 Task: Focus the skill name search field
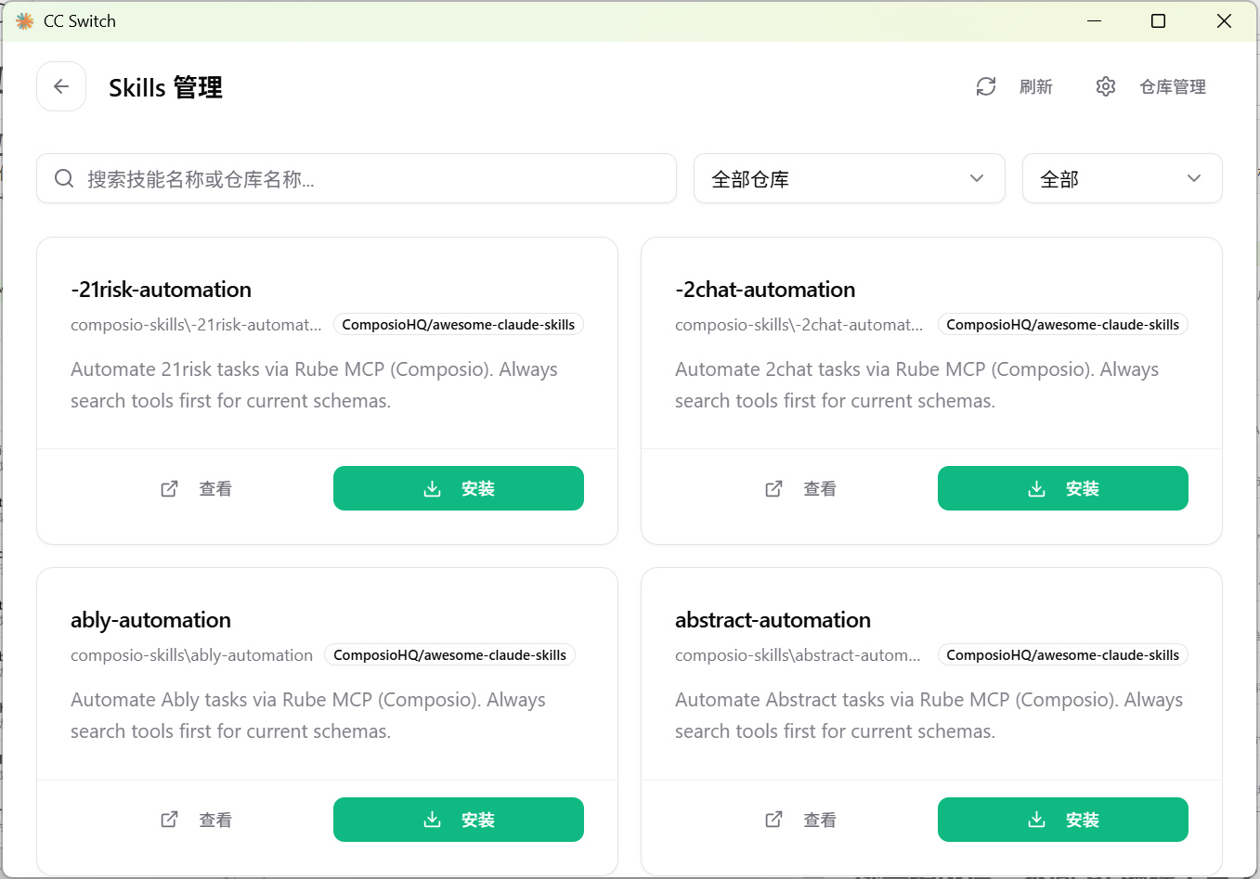coord(357,178)
